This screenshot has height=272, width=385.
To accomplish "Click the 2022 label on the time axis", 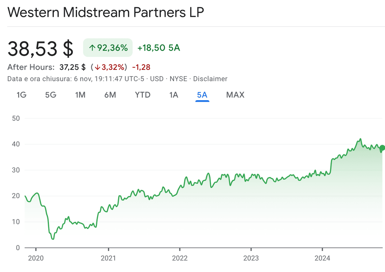I will [x=180, y=258].
